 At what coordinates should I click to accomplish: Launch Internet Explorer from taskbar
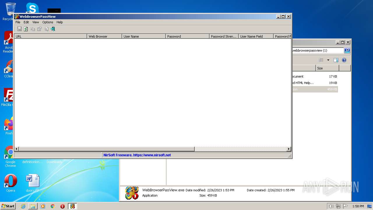[x=23, y=206]
